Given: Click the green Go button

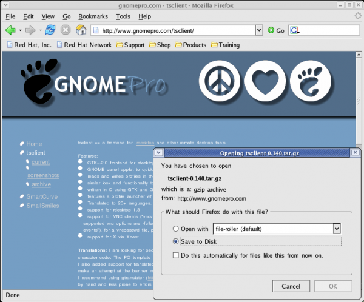Looking at the screenshot, I should (x=276, y=30).
